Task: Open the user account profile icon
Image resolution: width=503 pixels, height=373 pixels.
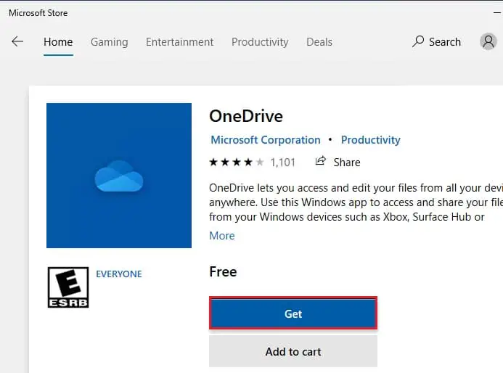Action: 488,41
